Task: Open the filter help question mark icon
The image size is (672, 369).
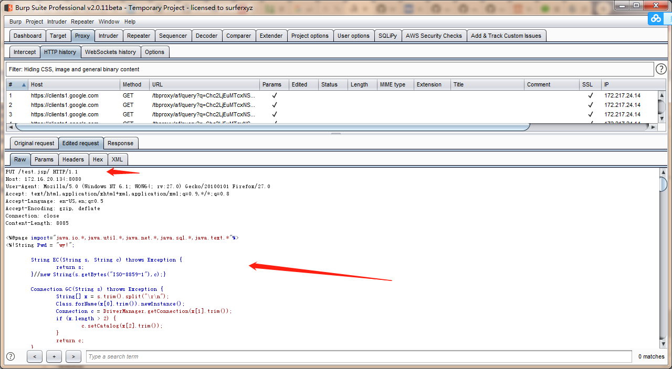Action: coord(661,69)
